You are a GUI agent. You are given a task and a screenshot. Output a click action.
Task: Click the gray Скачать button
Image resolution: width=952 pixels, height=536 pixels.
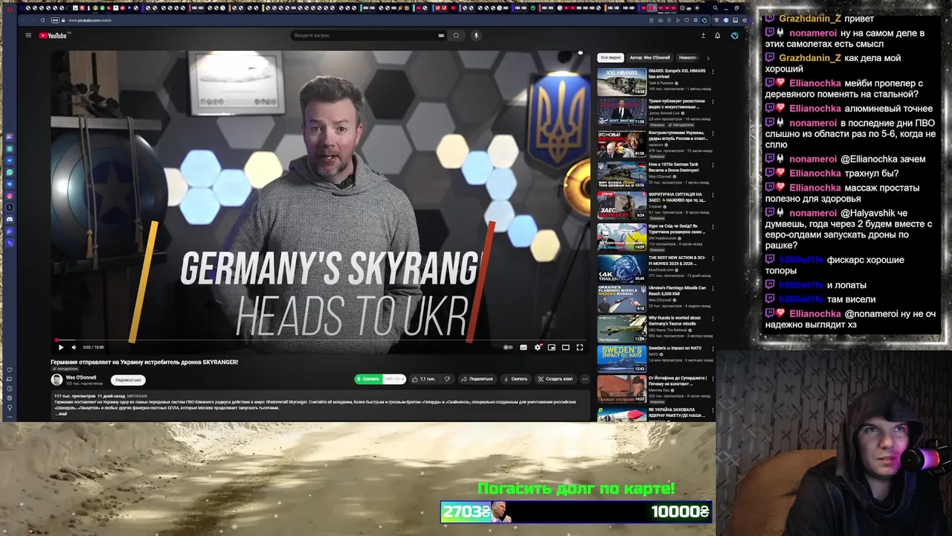coord(515,379)
